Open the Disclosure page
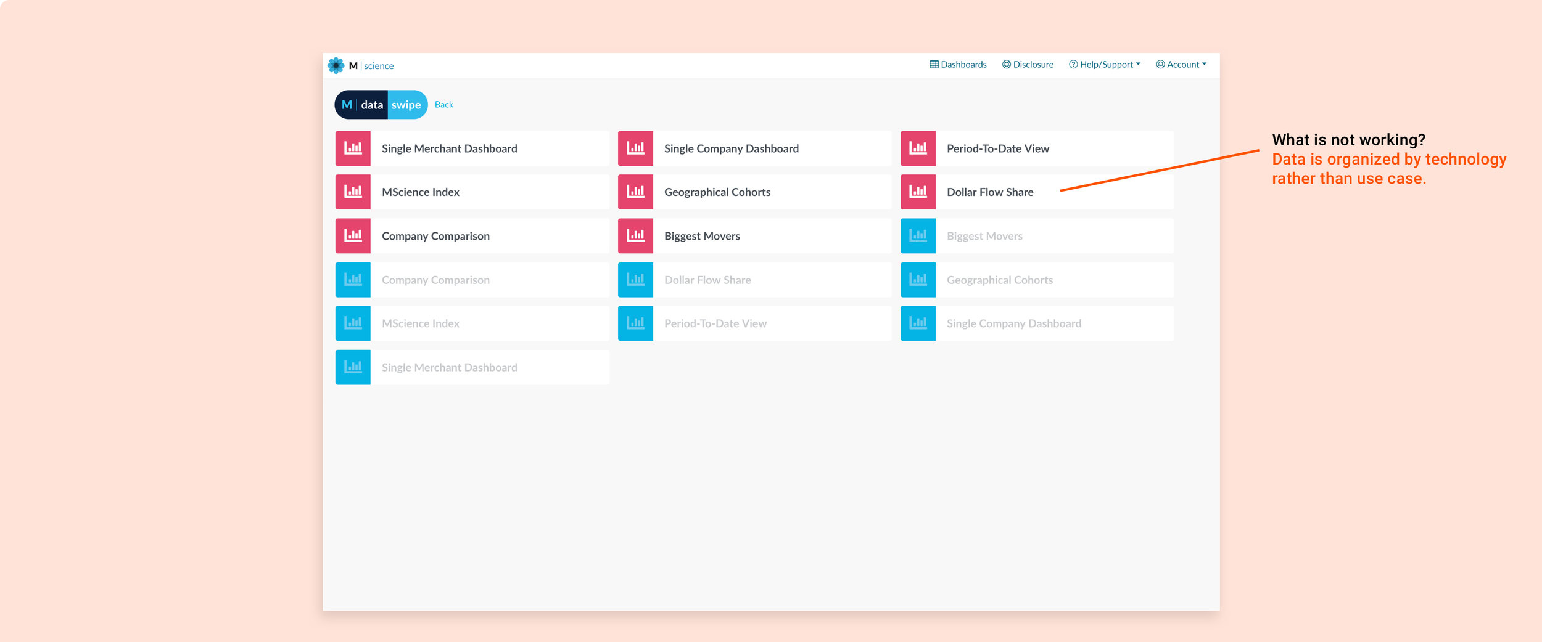The height and width of the screenshot is (642, 1542). point(1028,65)
